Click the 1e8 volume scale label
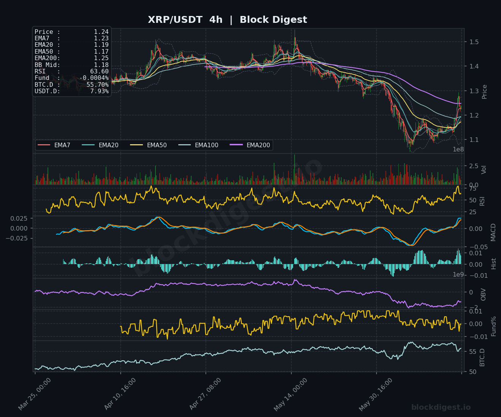This screenshot has width=501, height=417. pos(458,150)
